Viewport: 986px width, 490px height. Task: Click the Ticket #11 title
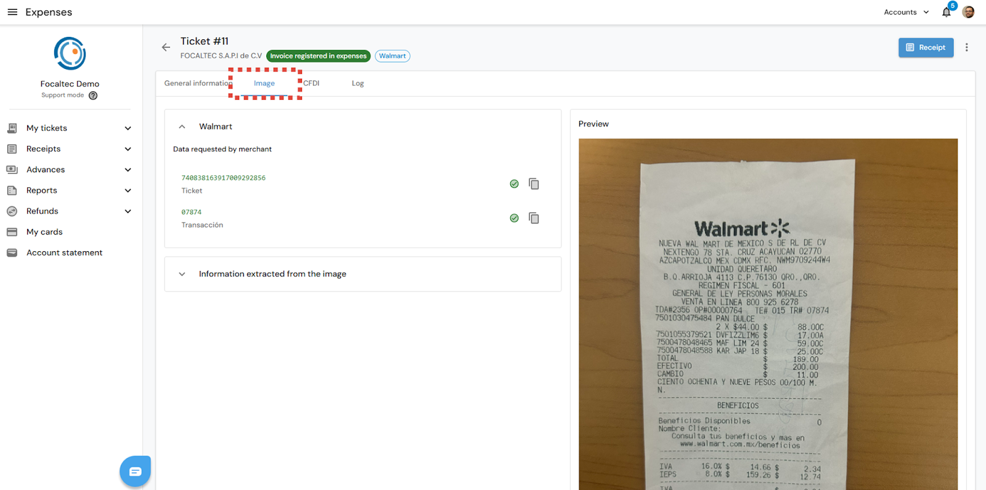[x=205, y=41]
